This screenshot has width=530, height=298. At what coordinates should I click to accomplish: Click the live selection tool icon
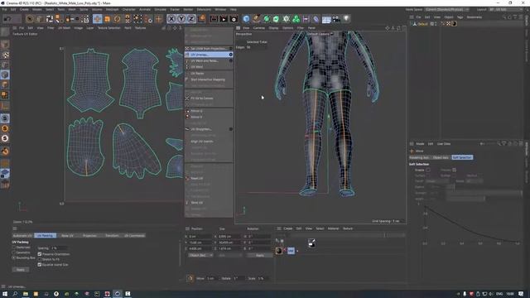(30, 19)
